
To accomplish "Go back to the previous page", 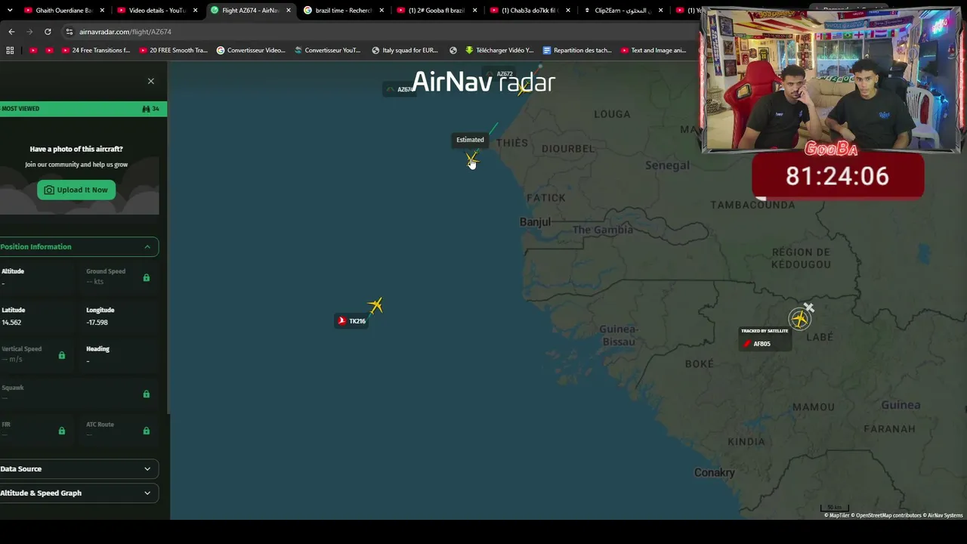I will pos(11,32).
